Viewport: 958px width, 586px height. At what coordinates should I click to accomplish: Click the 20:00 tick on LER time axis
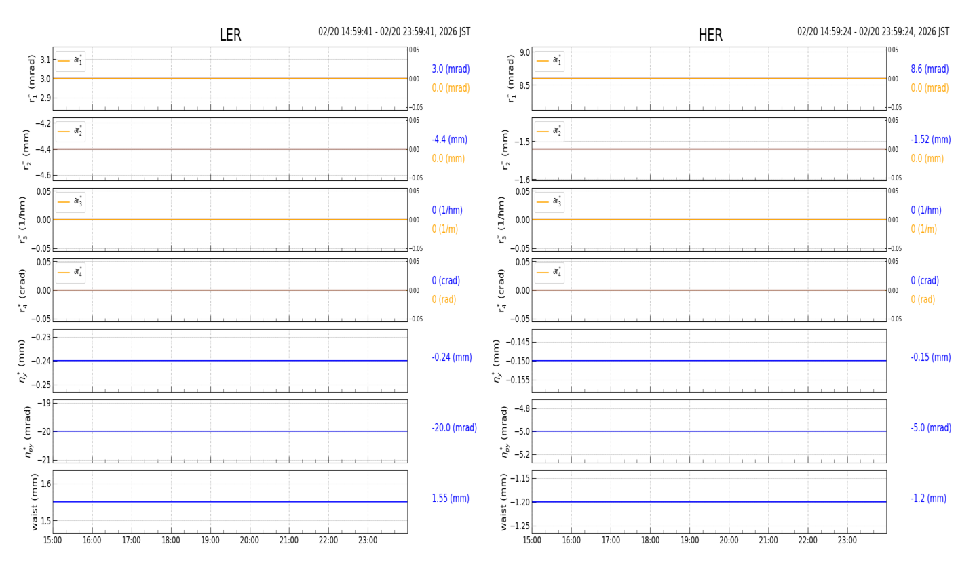pos(250,541)
